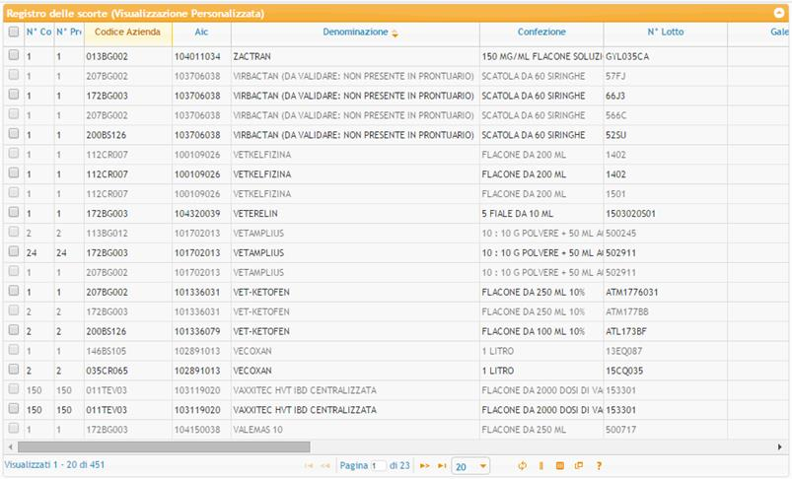Tick the checkbox for lot ATM1776031 row

click(x=14, y=291)
